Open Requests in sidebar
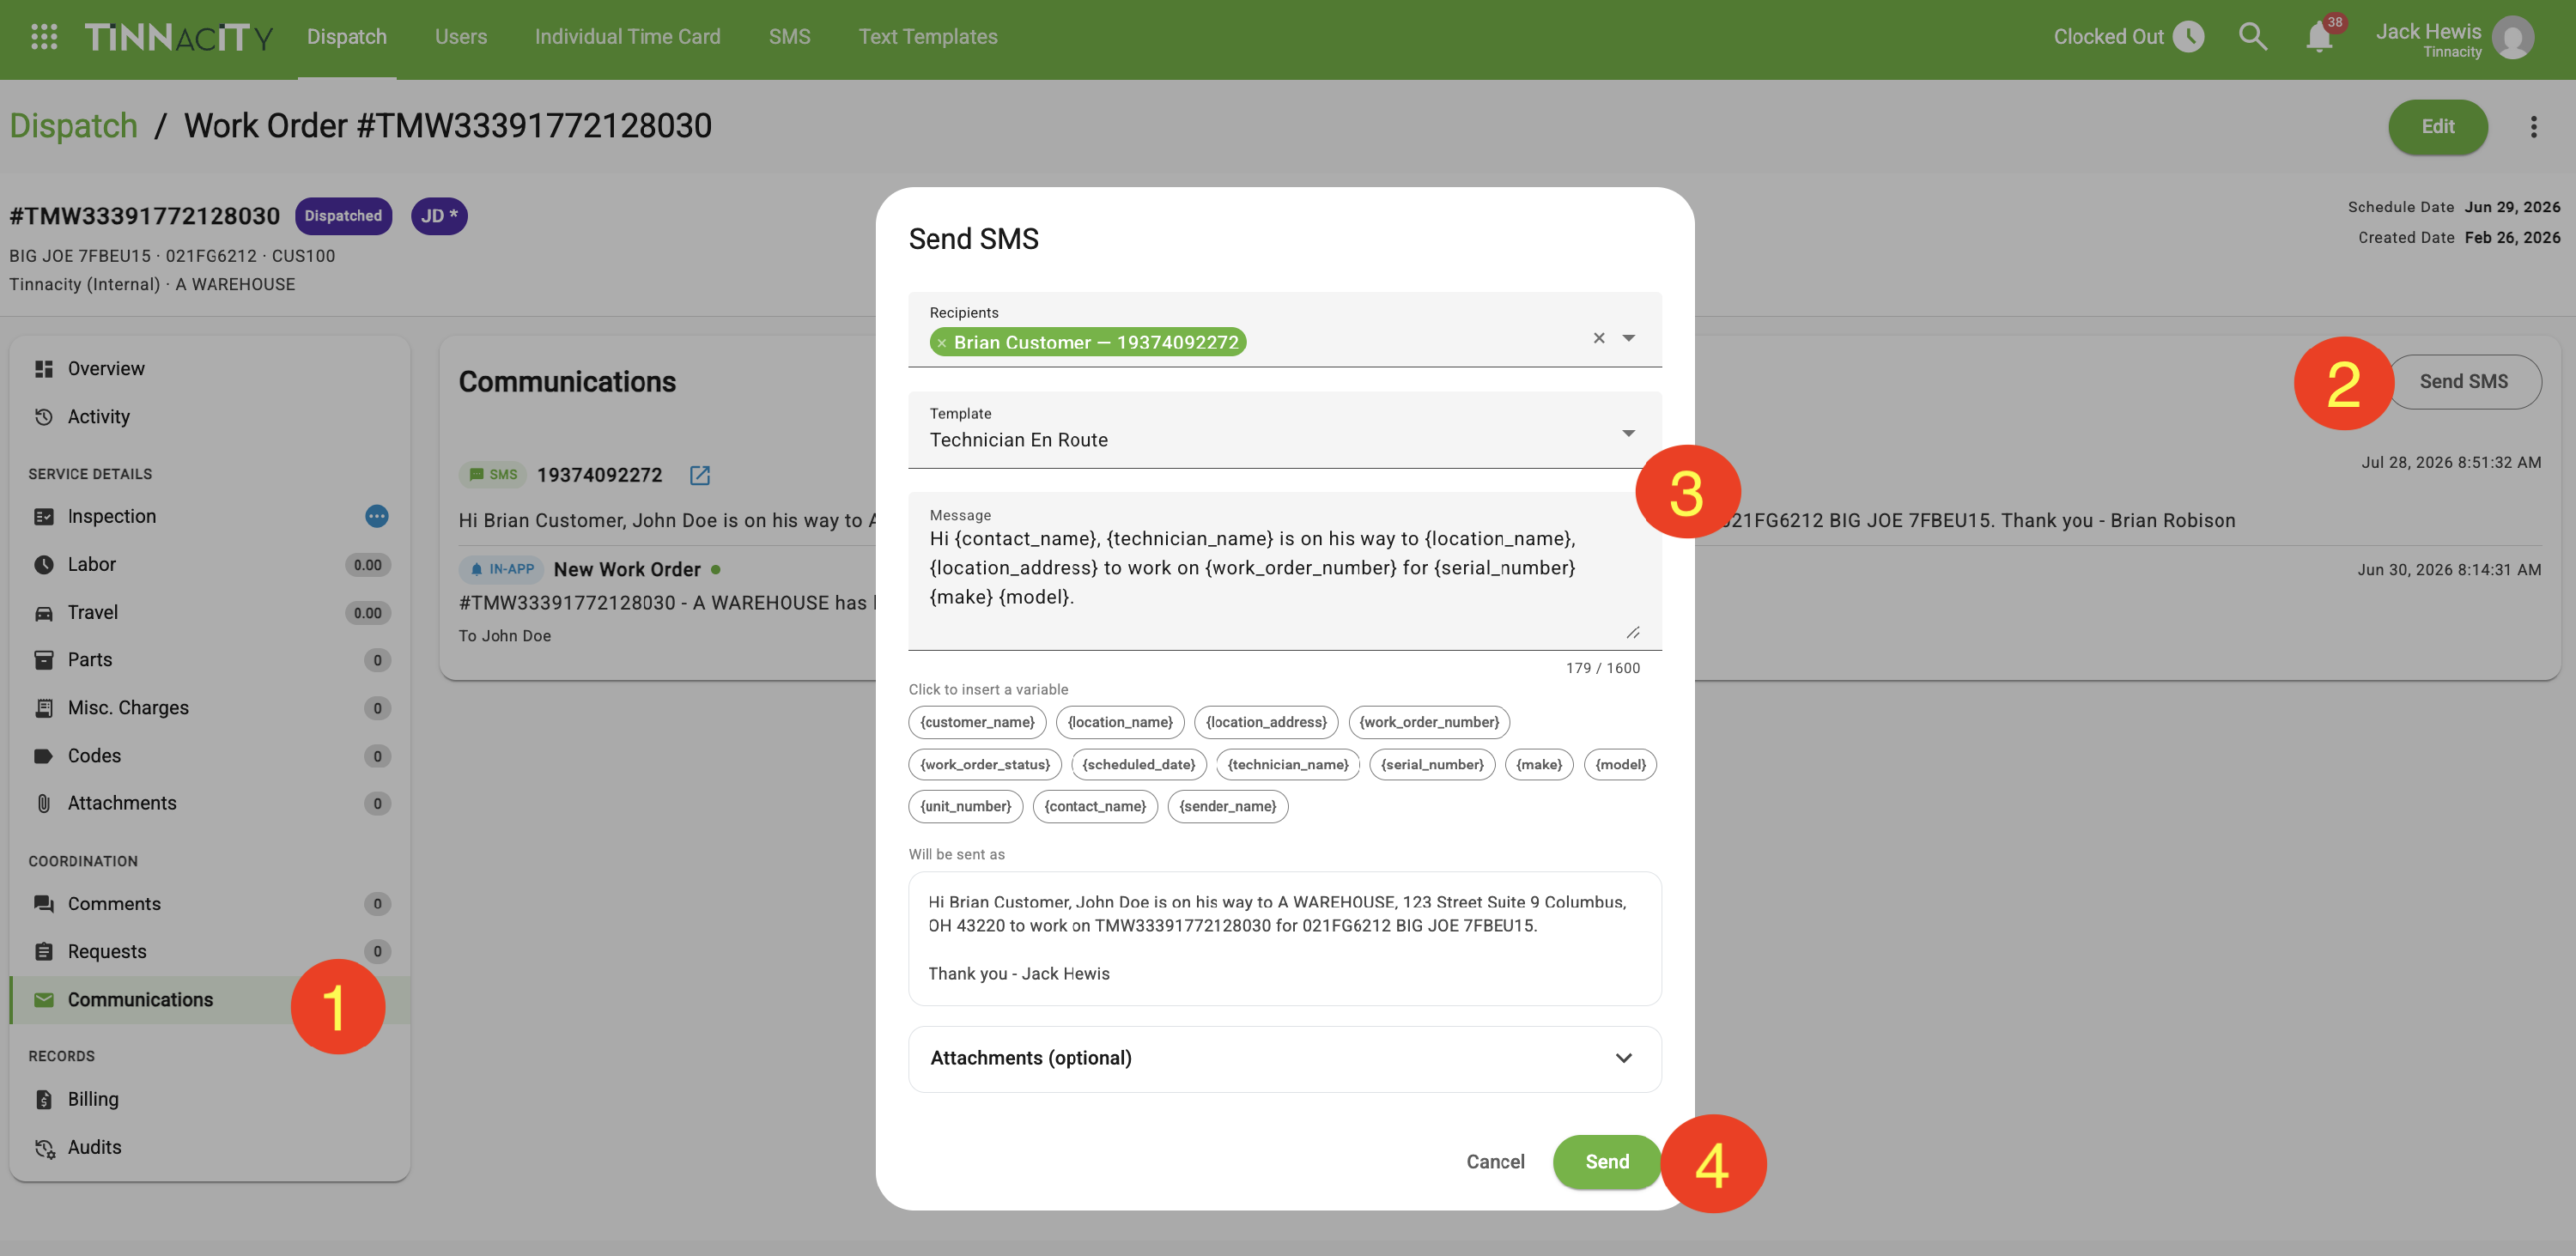Image resolution: width=2576 pixels, height=1256 pixels. [x=209, y=952]
